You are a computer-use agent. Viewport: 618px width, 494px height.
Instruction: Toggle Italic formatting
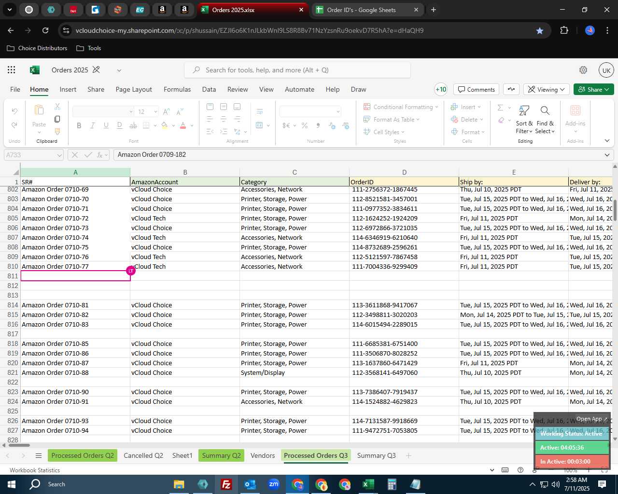[93, 125]
